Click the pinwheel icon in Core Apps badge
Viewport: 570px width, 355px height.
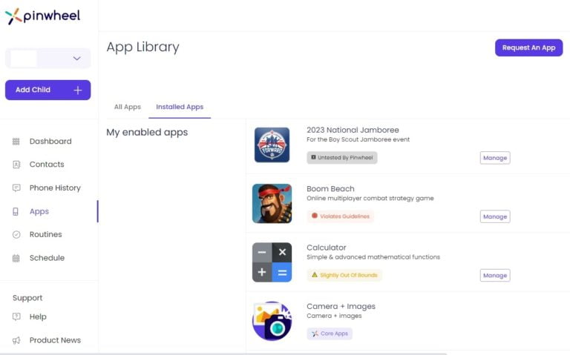pos(315,334)
